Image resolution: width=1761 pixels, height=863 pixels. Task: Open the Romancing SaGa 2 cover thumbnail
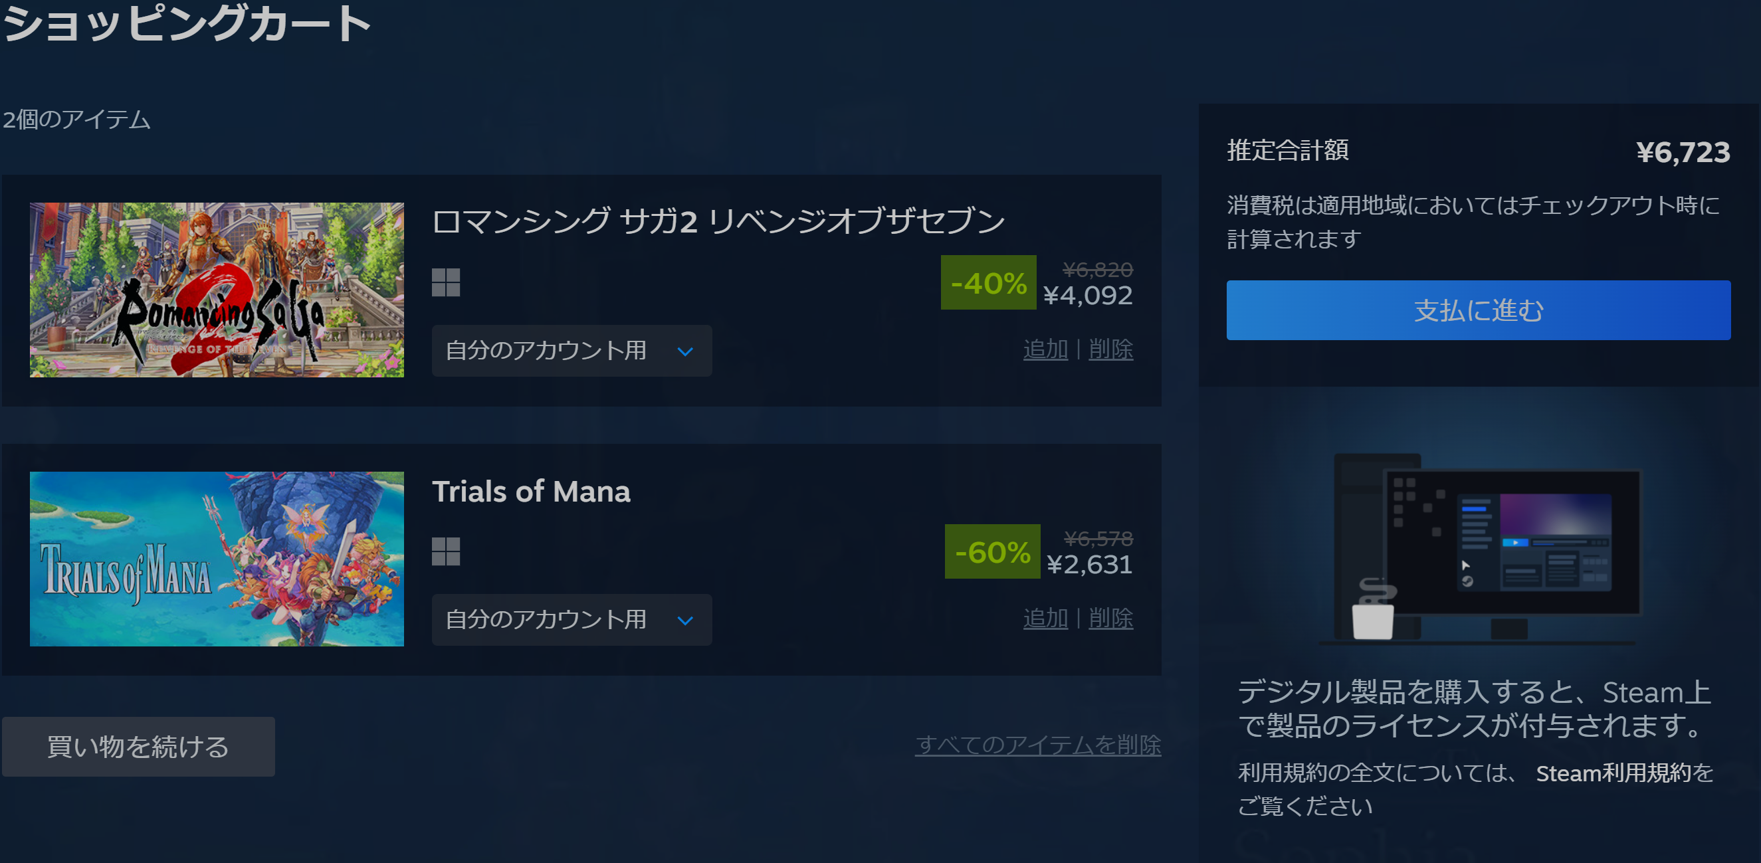click(x=217, y=290)
